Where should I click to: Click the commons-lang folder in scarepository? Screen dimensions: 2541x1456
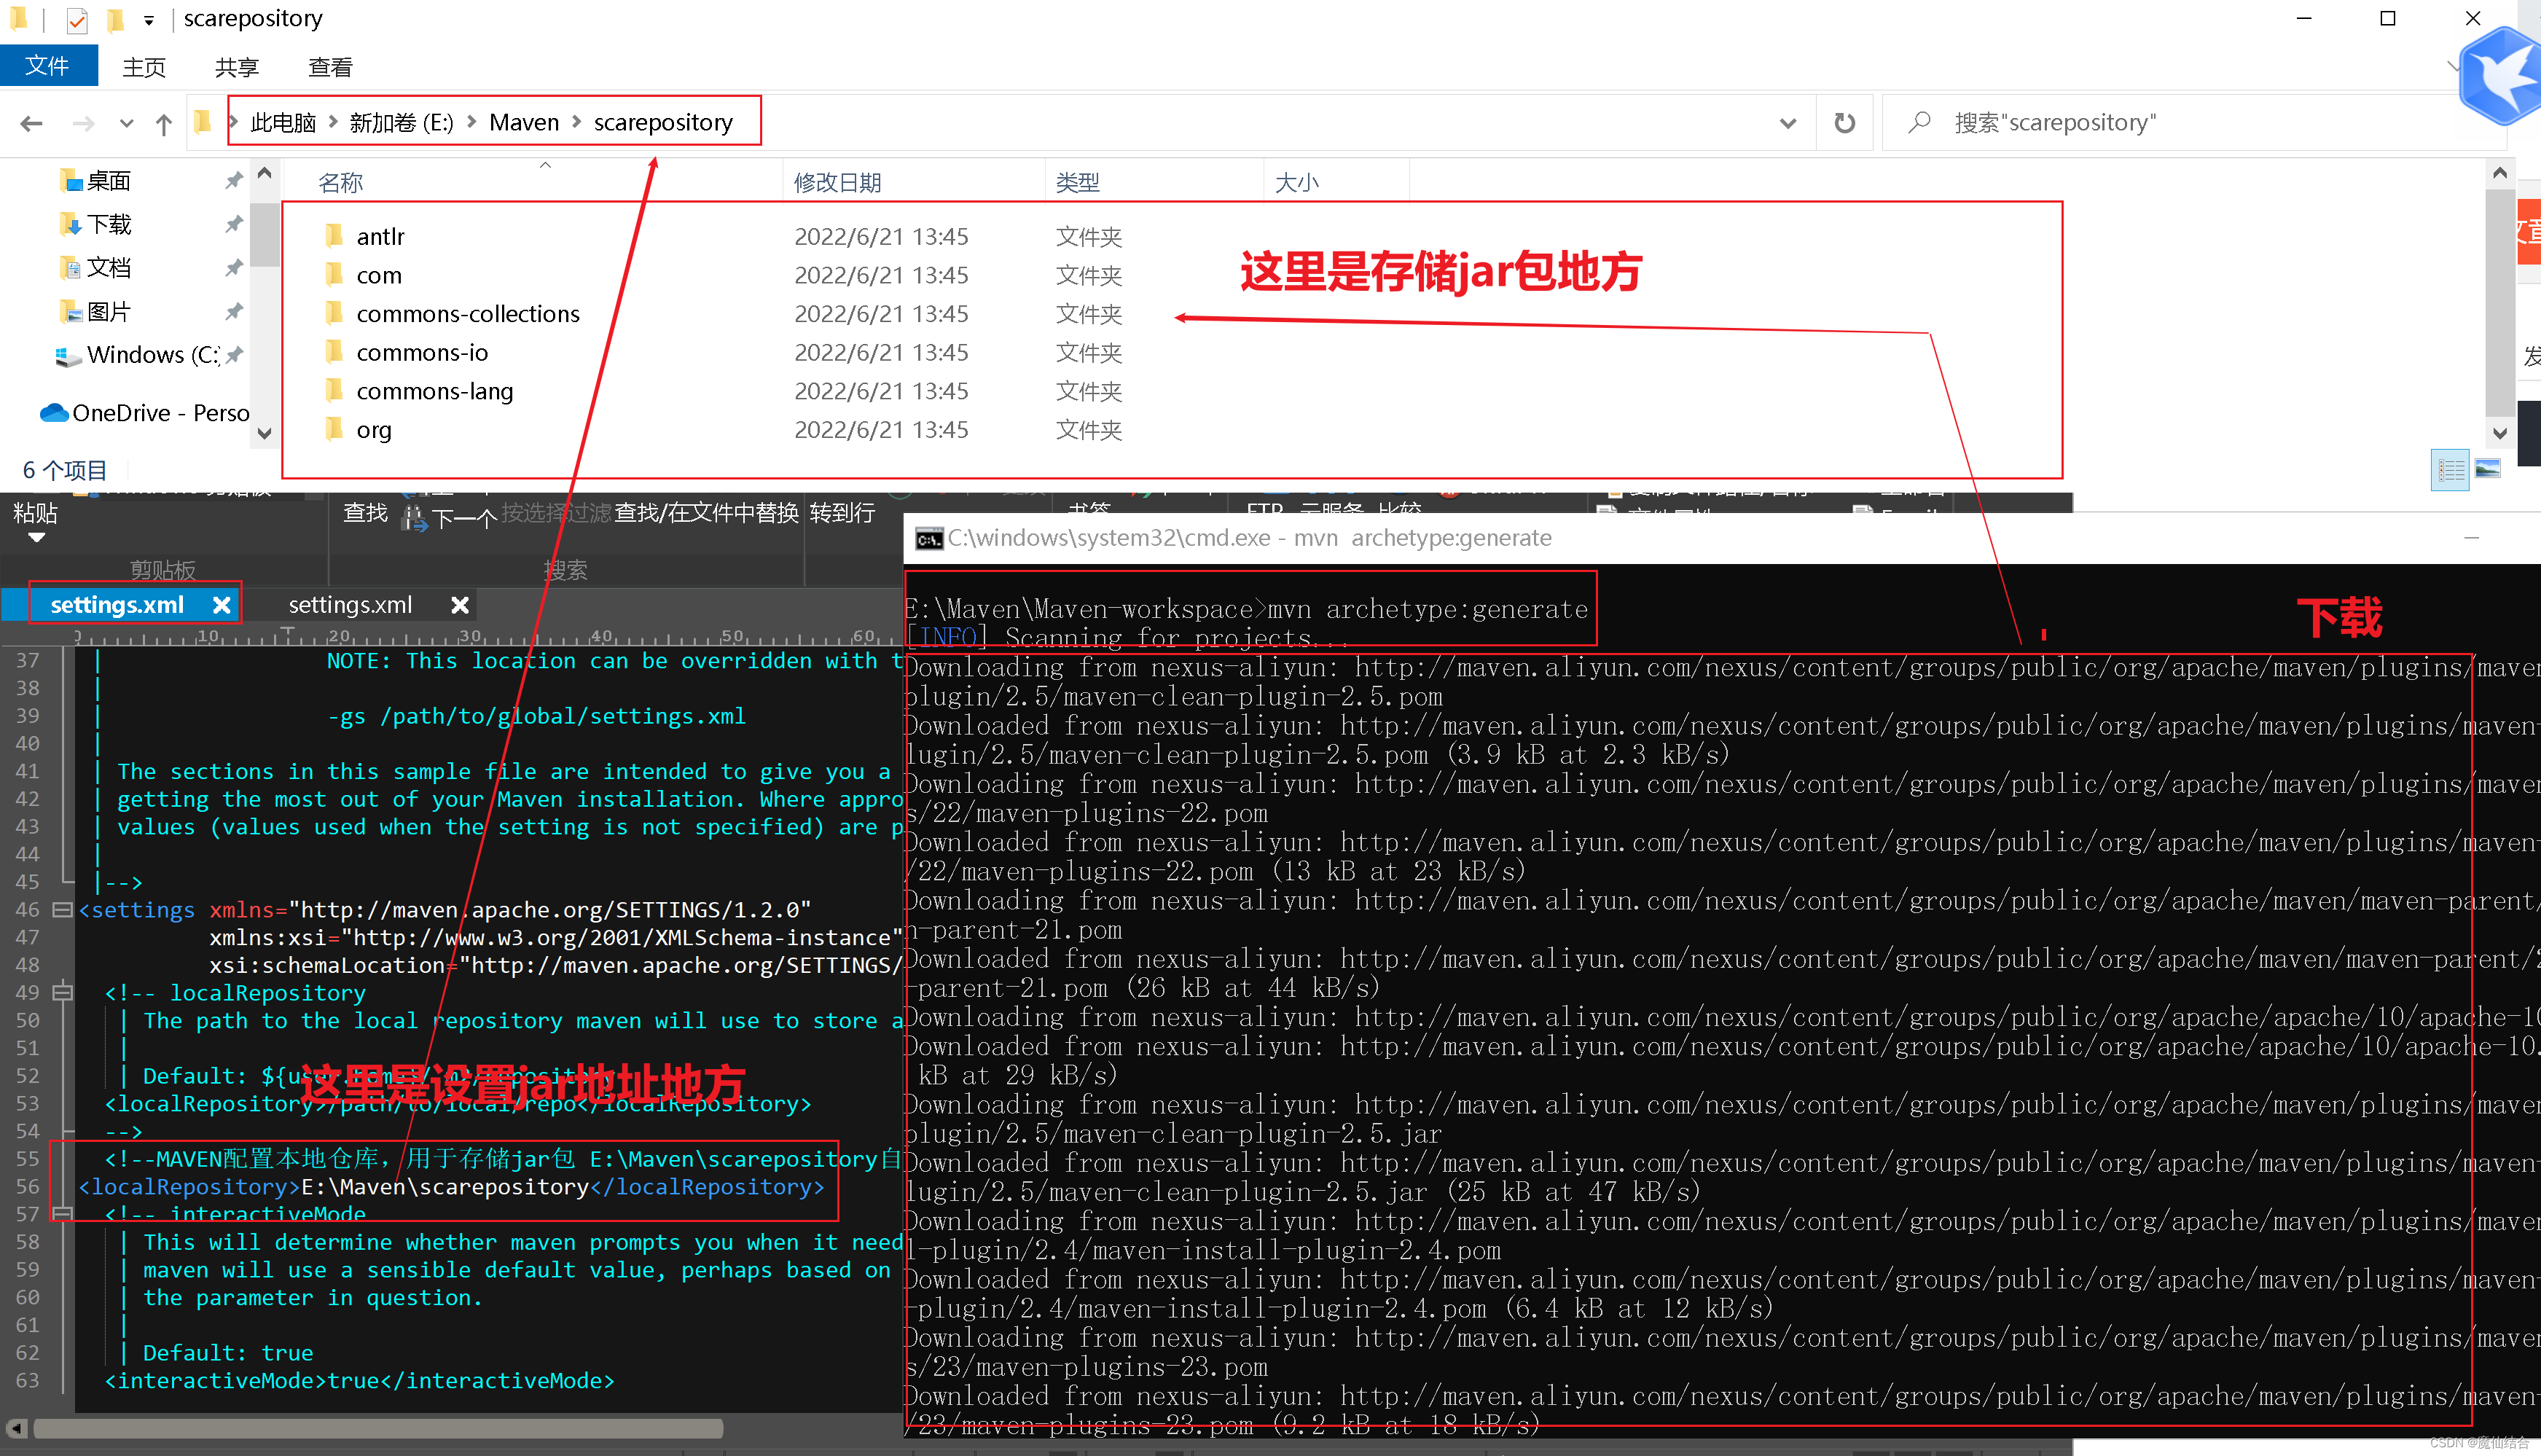[x=434, y=389]
